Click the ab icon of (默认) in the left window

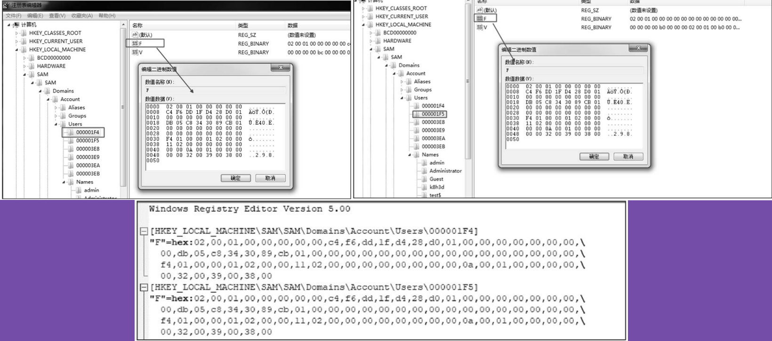pos(135,35)
